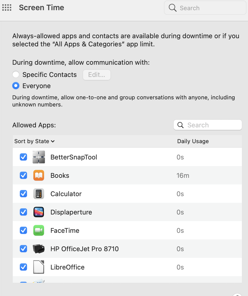Choose the Everyone radio button
248x296 pixels.
coord(16,86)
